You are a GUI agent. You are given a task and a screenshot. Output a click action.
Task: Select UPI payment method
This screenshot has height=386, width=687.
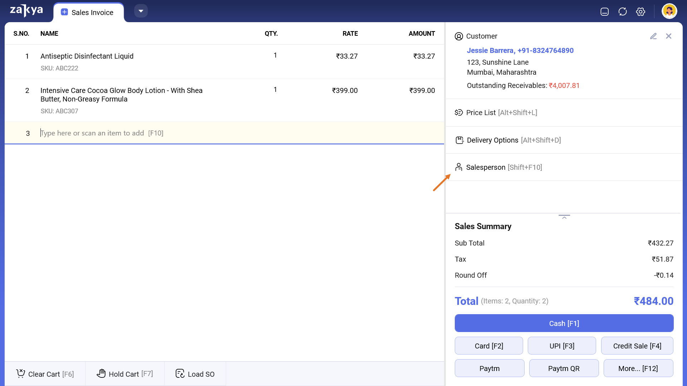[x=562, y=346]
